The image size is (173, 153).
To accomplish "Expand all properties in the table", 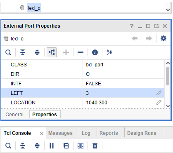I will (37, 52).
